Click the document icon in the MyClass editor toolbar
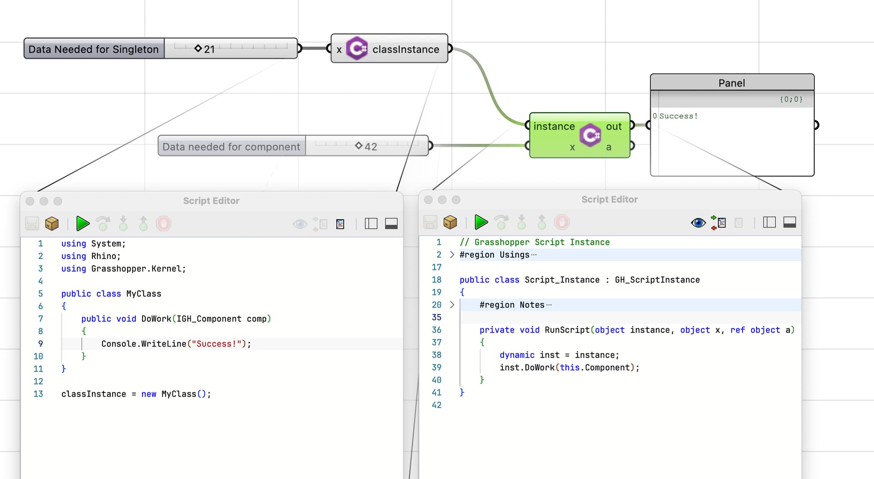 340,224
